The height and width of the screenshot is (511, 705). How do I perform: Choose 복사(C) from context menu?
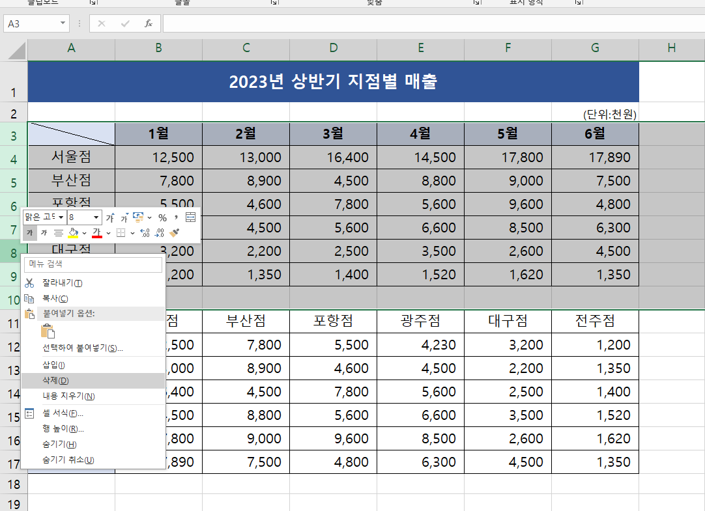93,299
